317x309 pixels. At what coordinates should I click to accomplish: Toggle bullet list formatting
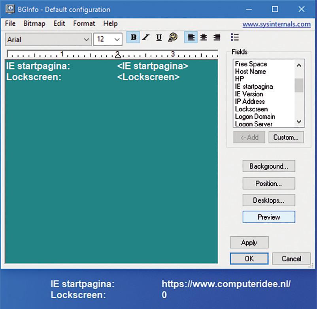pyautogui.click(x=235, y=38)
